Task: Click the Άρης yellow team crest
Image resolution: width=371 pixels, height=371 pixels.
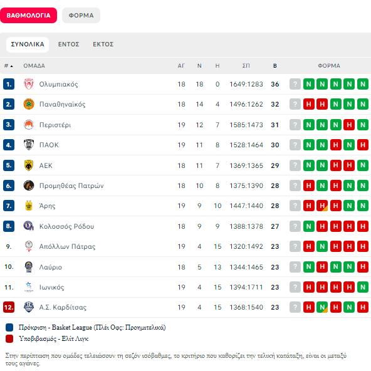Action: (29, 206)
